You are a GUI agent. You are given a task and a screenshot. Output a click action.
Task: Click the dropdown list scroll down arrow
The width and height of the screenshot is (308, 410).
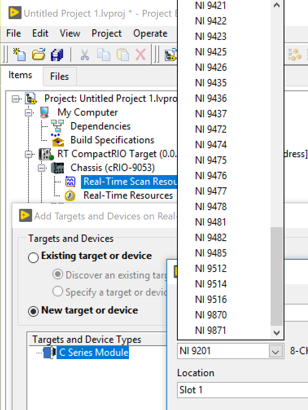[277, 333]
